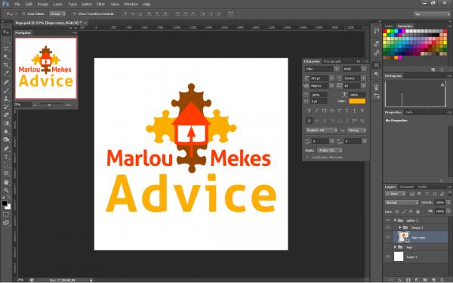Open the blend mode Normal dropdown
This screenshot has width=453, height=283.
tap(402, 203)
